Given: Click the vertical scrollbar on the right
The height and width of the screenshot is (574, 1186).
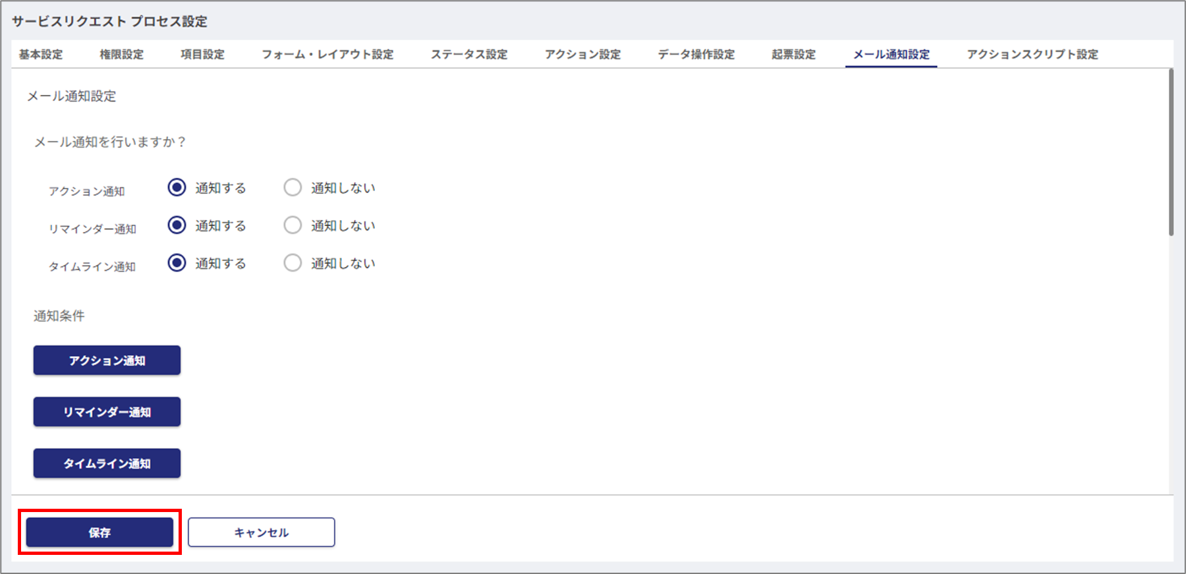Looking at the screenshot, I should click(x=1171, y=152).
